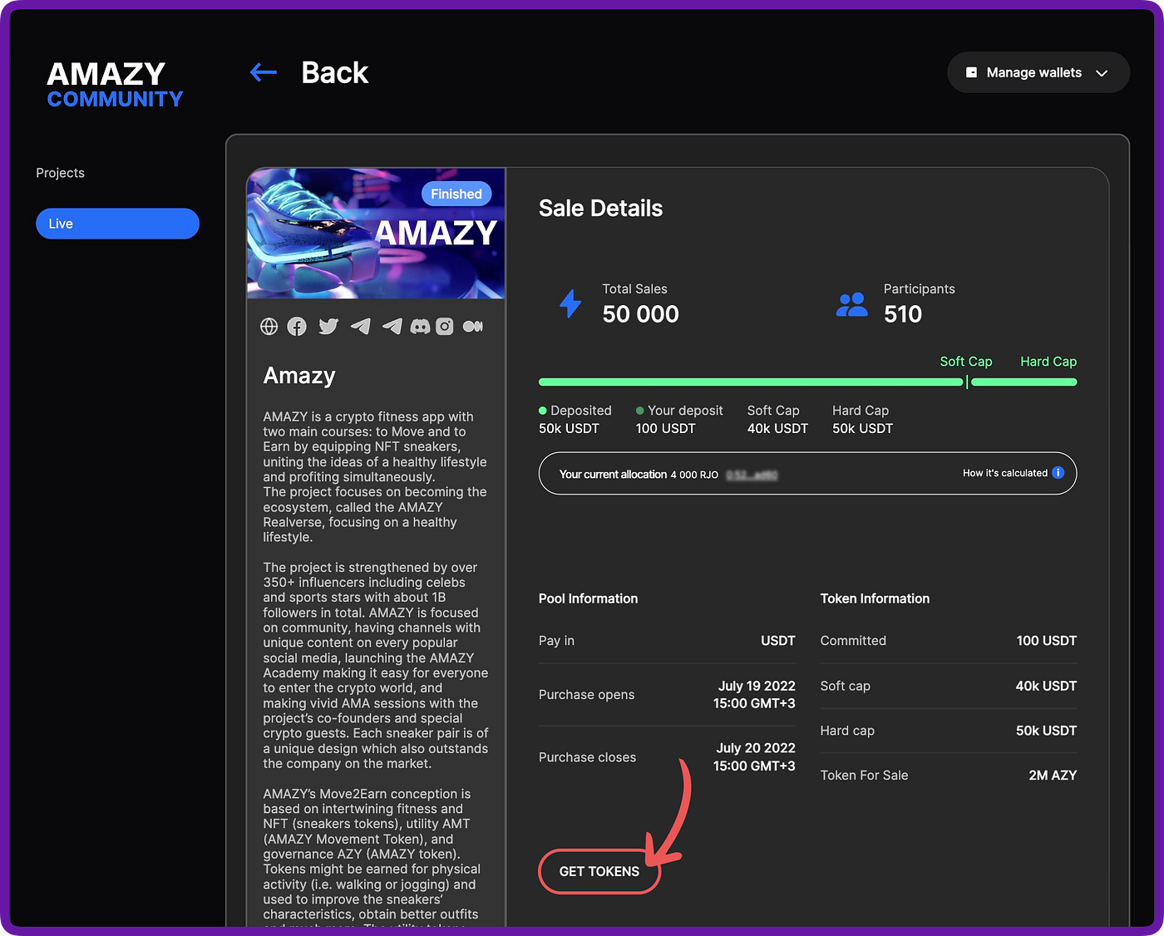Open Amazy's Medium blog icon

pos(473,327)
